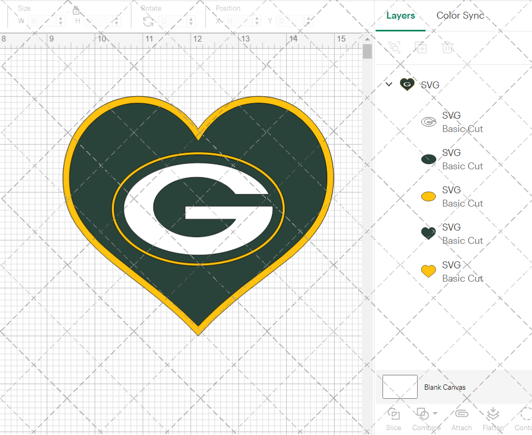The image size is (532, 435).
Task: Switch to the Layers tab
Action: pyautogui.click(x=401, y=15)
